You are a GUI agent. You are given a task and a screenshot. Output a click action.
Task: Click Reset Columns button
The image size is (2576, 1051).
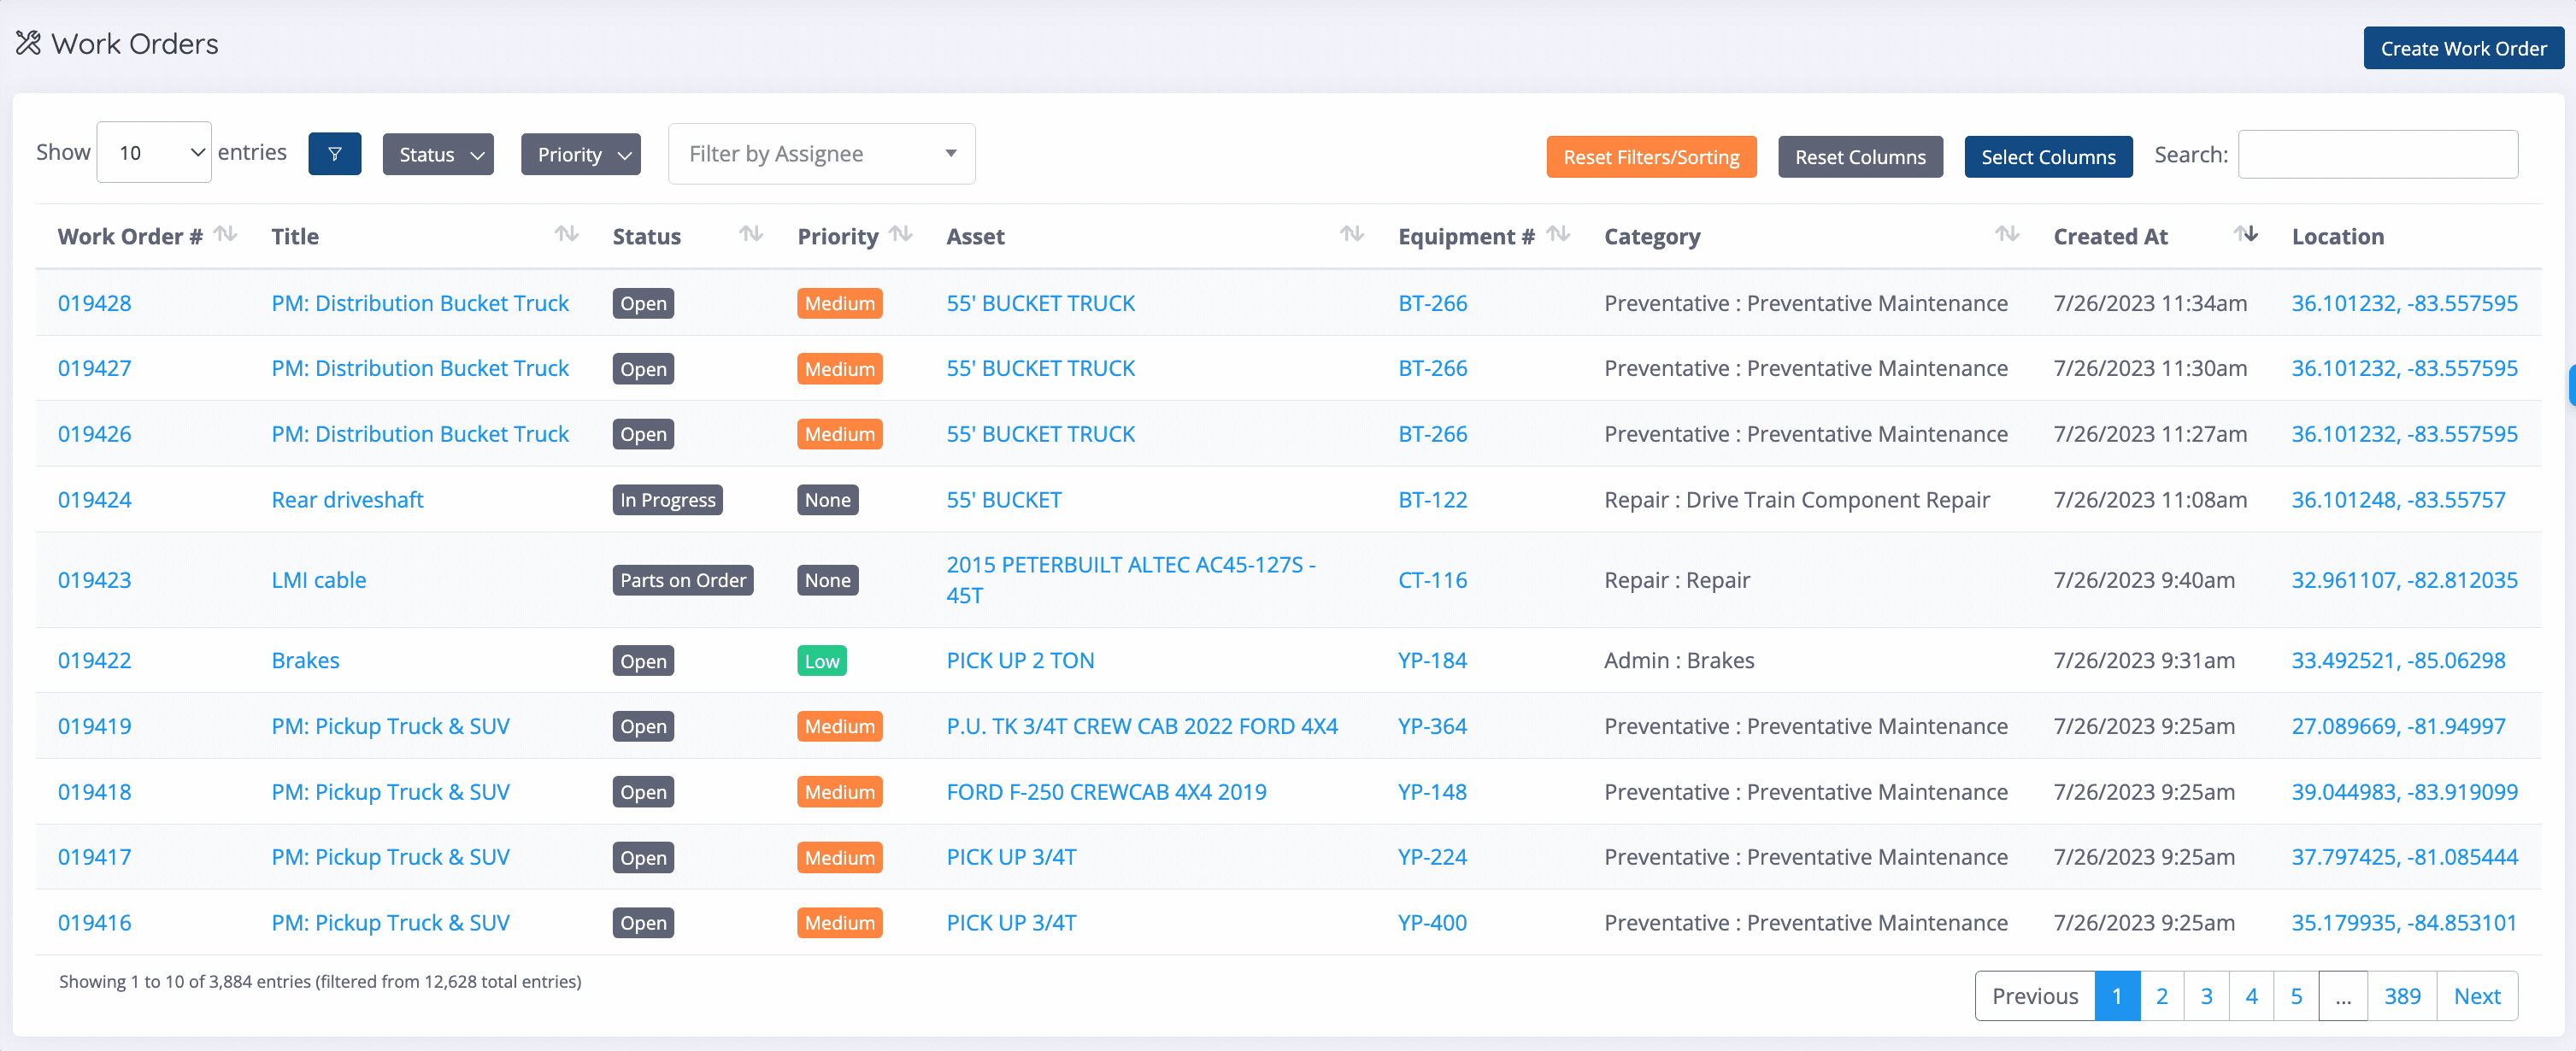(1860, 157)
